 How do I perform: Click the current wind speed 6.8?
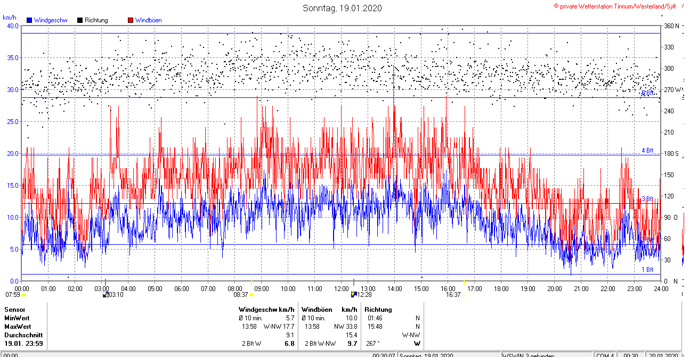point(290,344)
